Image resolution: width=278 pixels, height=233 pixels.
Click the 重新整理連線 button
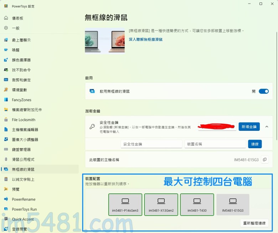tap(254, 223)
